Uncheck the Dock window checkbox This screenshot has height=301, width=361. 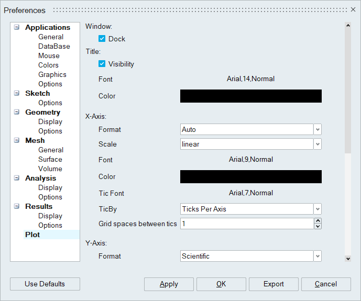coord(102,39)
